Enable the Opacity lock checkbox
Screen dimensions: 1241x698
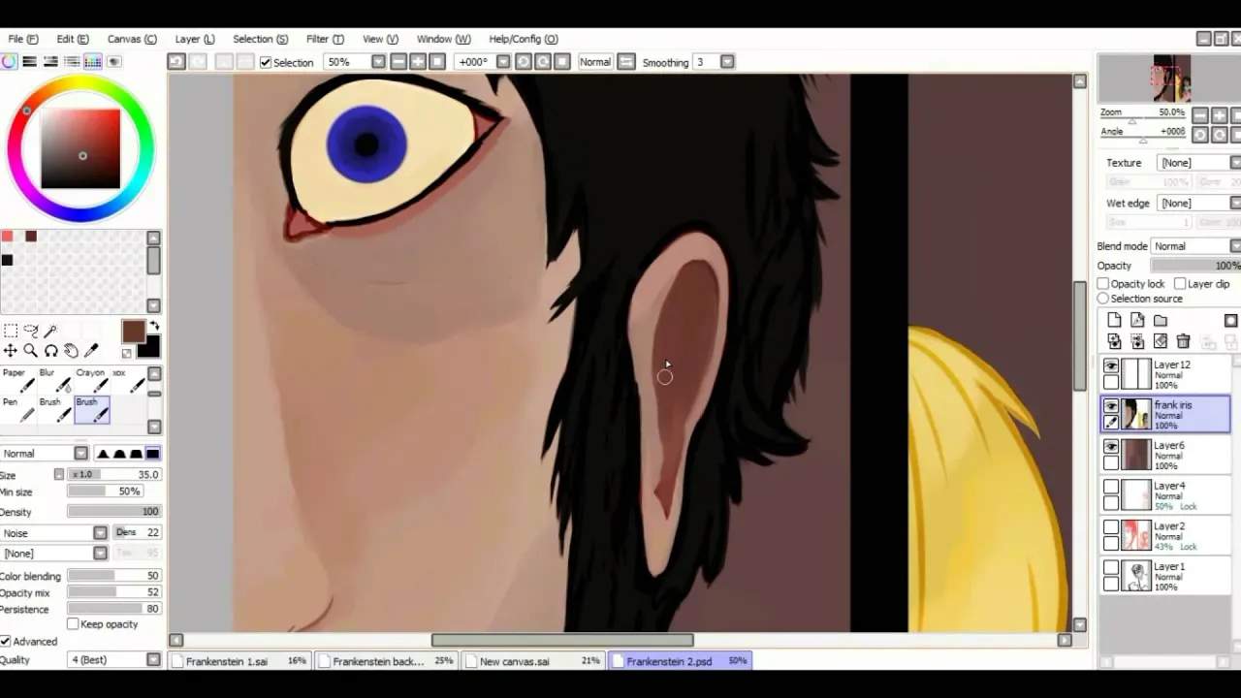1103,284
